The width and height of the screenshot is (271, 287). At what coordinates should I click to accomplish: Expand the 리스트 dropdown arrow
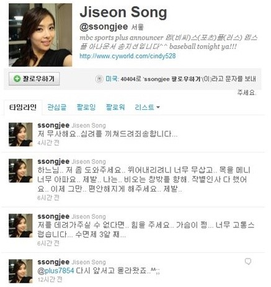[158, 107]
